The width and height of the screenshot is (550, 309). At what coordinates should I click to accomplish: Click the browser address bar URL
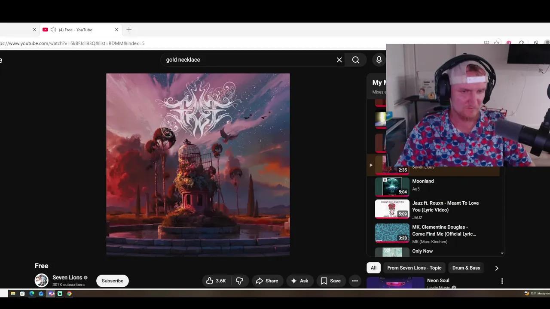pos(72,43)
